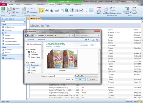Click the Label (Aa) control icon
This screenshot has height=103, width=143.
point(52,10)
